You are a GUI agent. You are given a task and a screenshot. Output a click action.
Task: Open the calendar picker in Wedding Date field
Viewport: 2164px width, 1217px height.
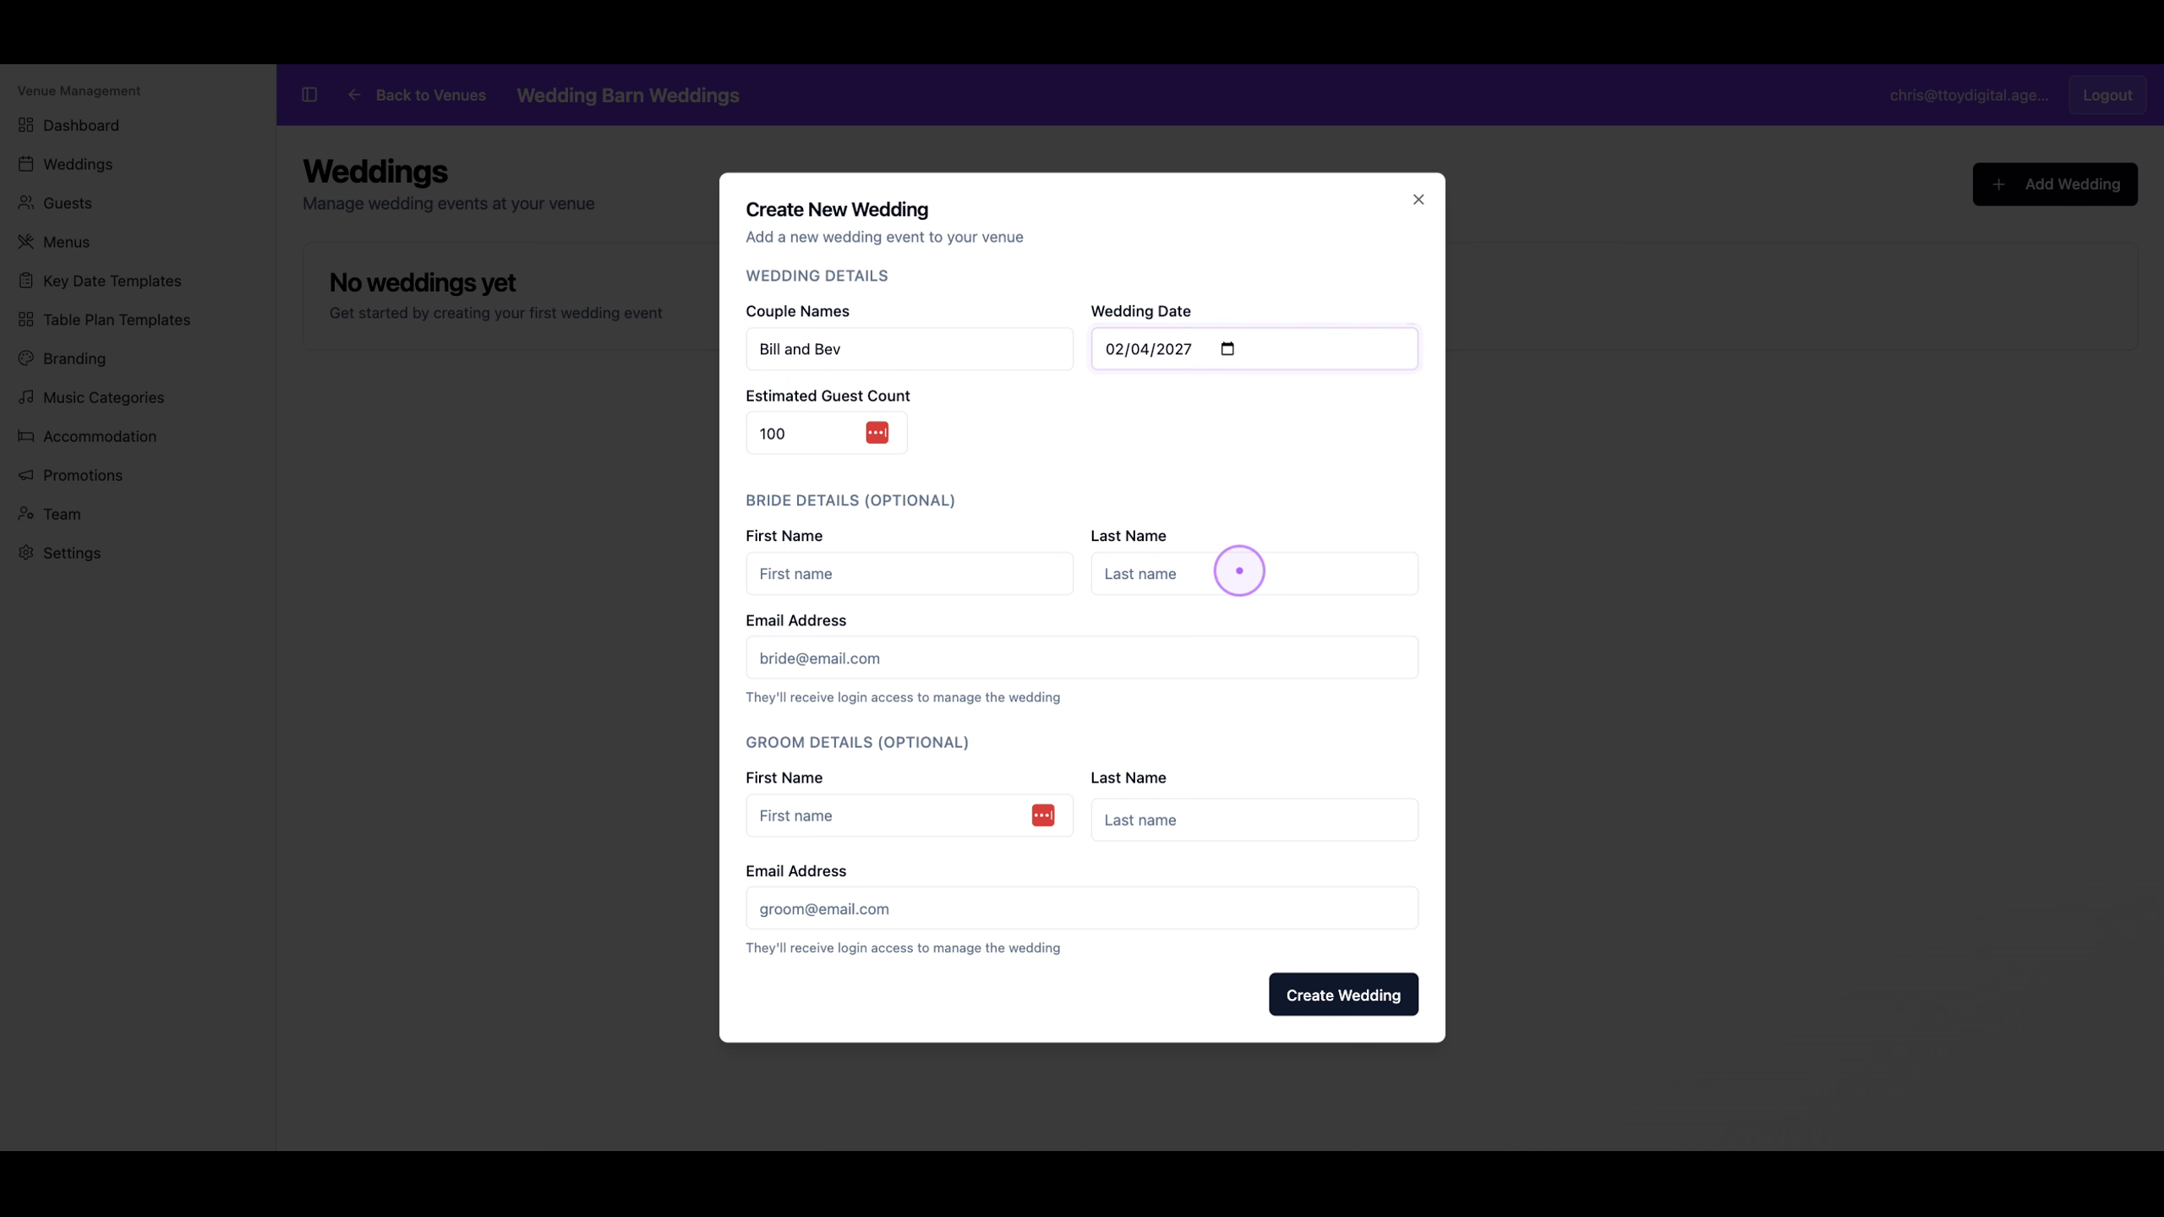coord(1227,349)
